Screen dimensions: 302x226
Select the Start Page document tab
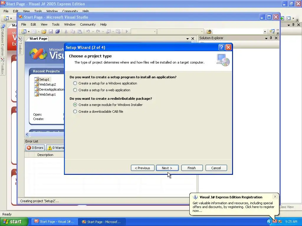coord(38,39)
